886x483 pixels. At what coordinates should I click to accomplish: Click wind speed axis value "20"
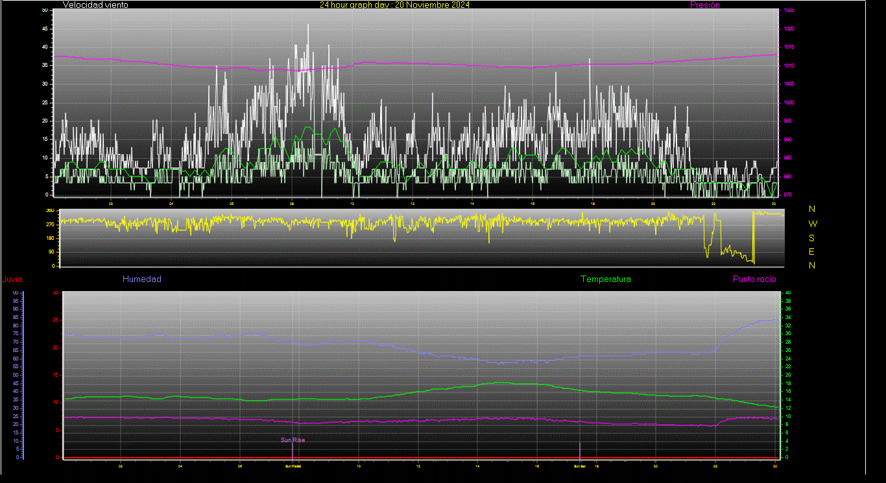click(45, 121)
